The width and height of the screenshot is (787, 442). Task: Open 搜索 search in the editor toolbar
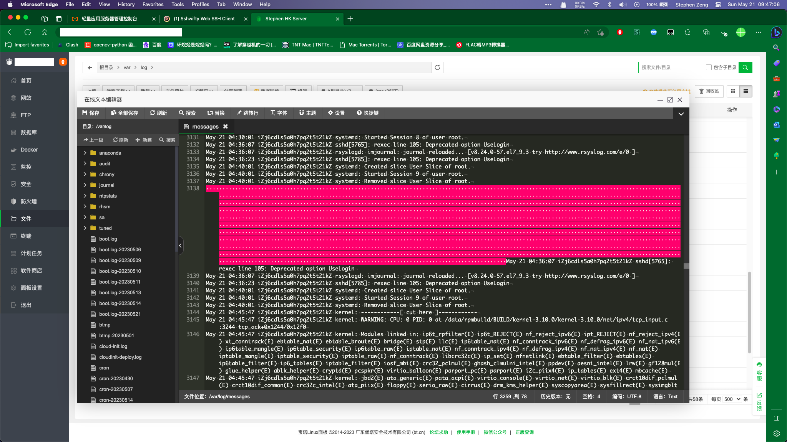click(187, 113)
